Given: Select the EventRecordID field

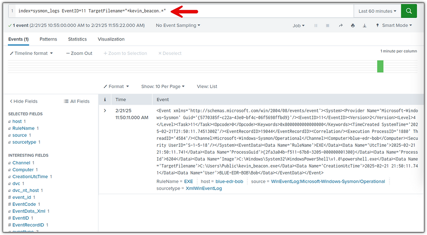Looking at the screenshot, I should (x=28, y=225).
